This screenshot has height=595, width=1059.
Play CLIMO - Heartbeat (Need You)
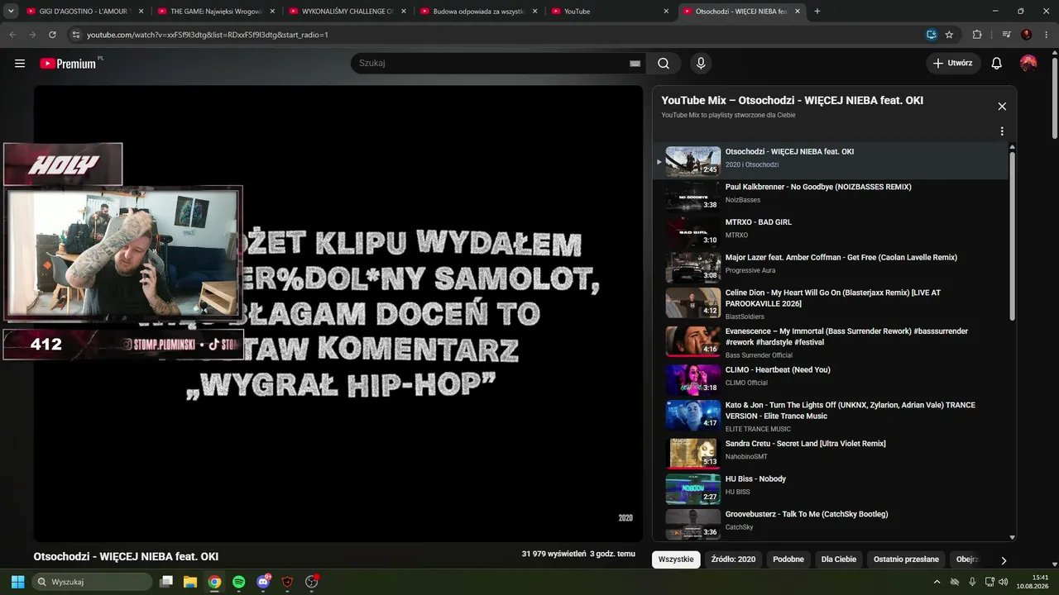(831, 379)
